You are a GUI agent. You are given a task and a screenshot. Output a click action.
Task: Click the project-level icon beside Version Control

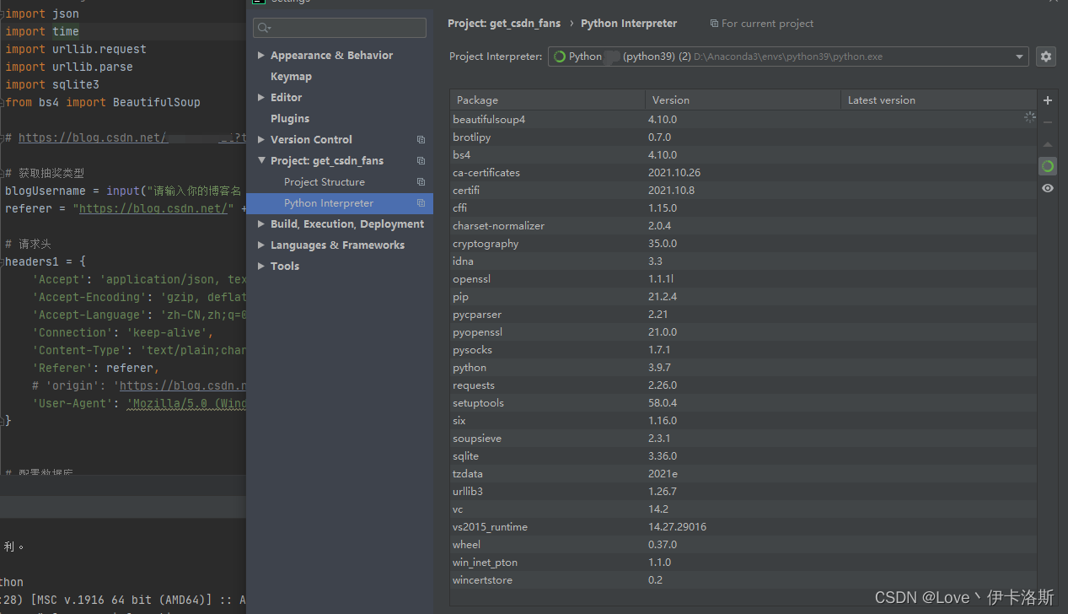pos(421,140)
